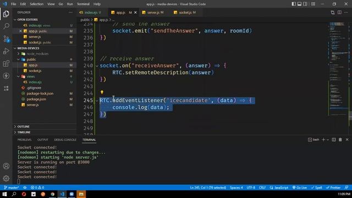Open the Selection menu
352x198 pixels.
coord(36,4)
